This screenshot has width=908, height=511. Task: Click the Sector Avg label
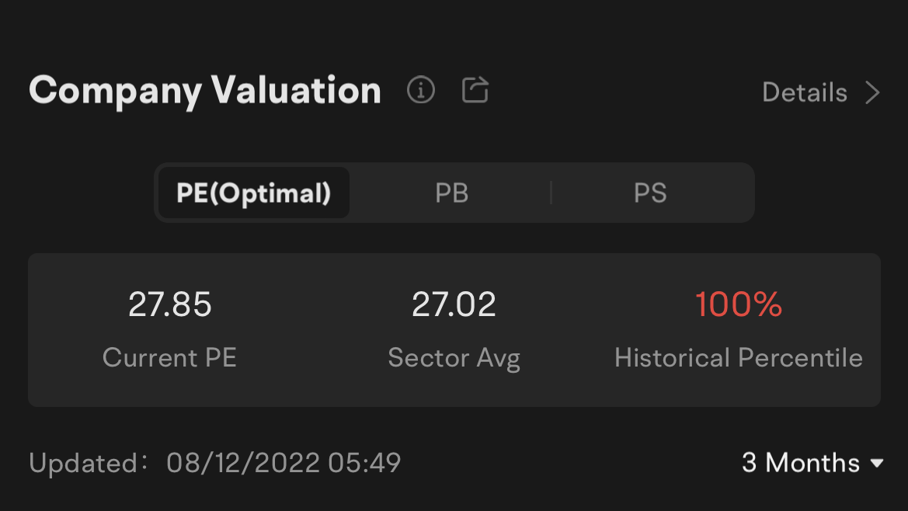[x=454, y=358]
